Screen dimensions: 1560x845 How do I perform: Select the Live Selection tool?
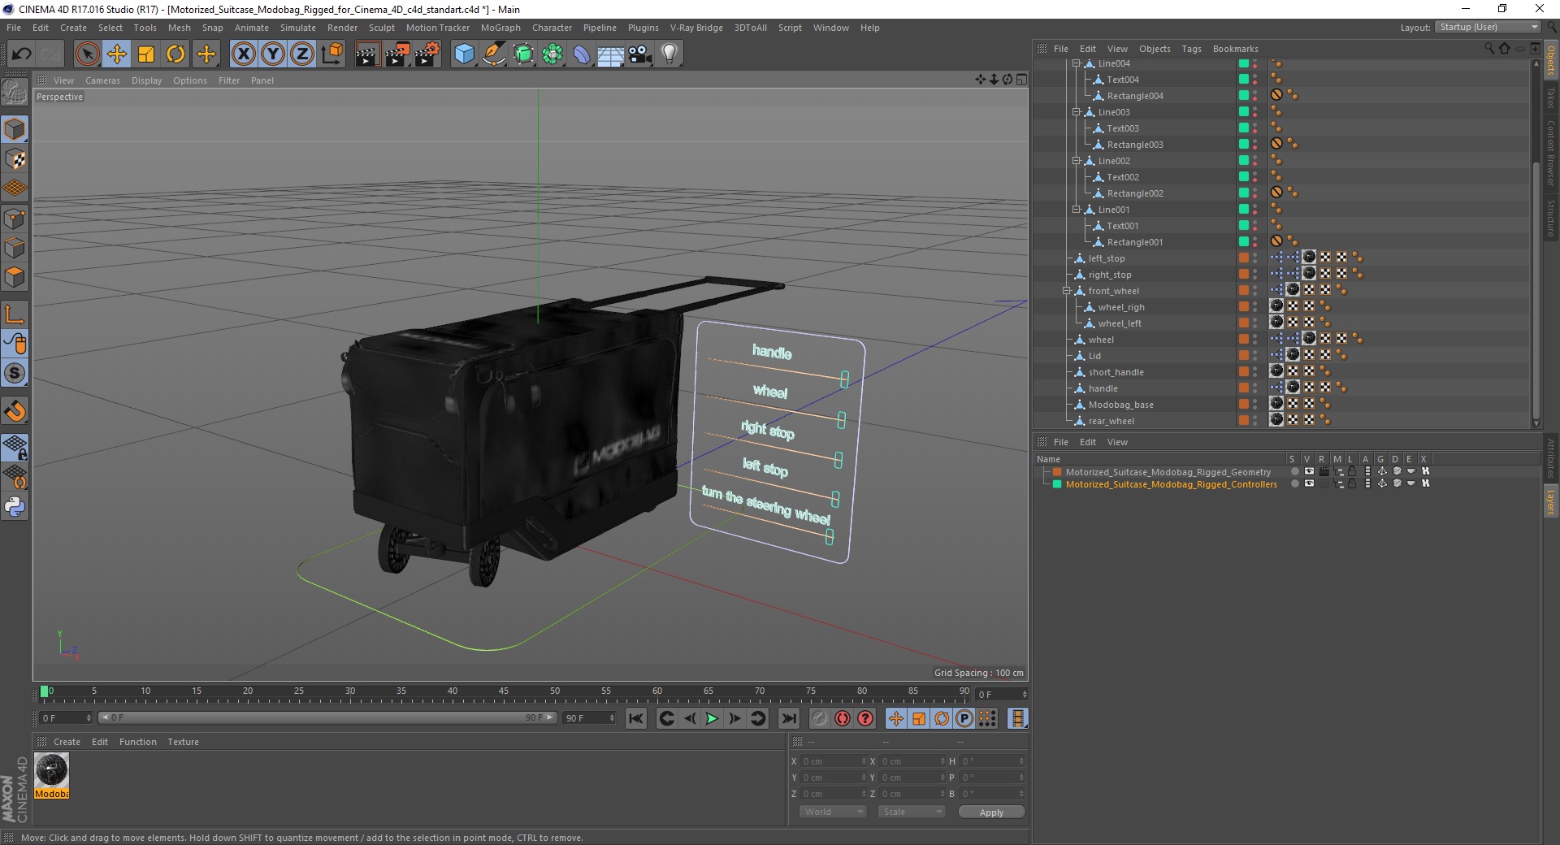87,54
